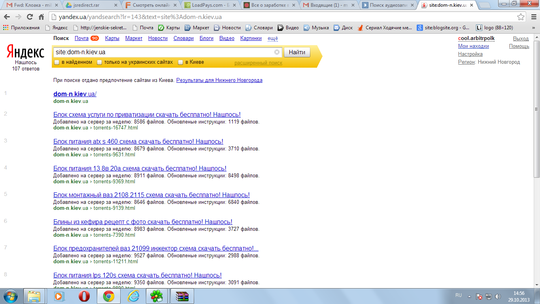Open 'Результаты для Нижнего Новгорода' link
This screenshot has width=540, height=304.
click(x=219, y=80)
